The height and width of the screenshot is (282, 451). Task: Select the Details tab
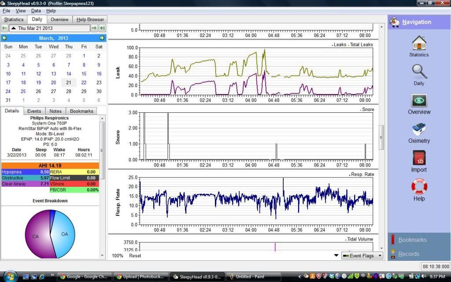pos(12,111)
